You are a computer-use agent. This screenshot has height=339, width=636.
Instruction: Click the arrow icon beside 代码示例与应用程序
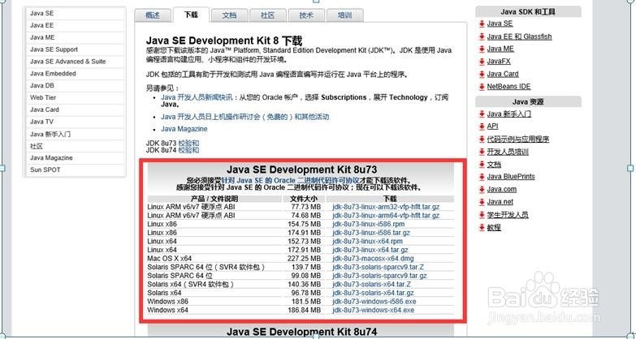(x=482, y=139)
